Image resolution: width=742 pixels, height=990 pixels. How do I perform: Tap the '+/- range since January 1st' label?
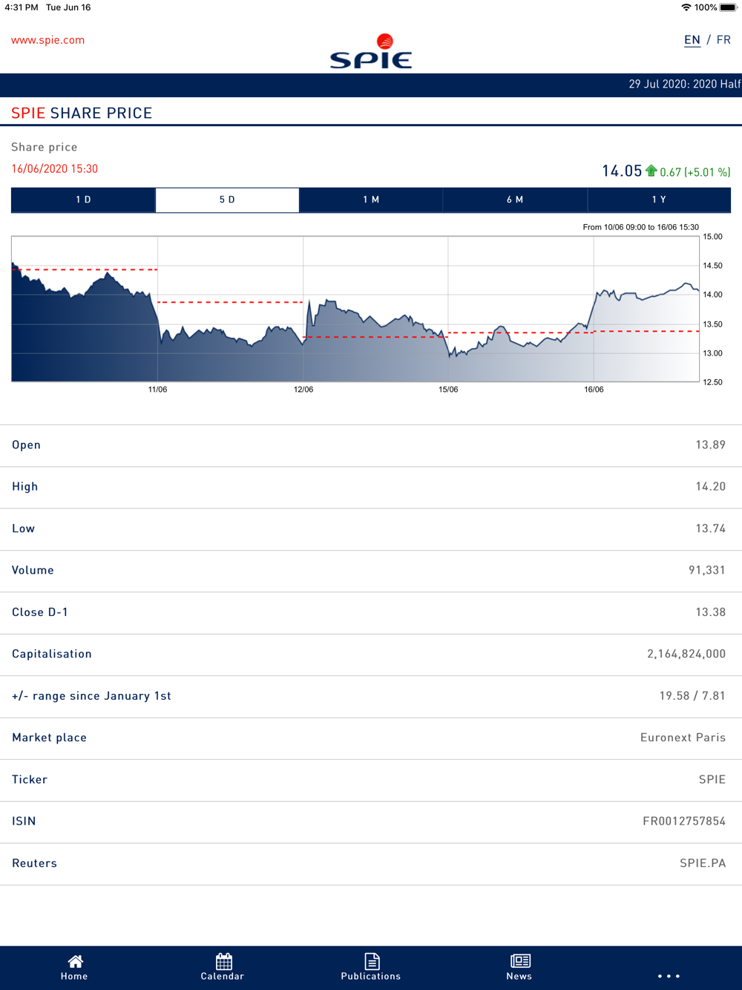click(x=91, y=696)
